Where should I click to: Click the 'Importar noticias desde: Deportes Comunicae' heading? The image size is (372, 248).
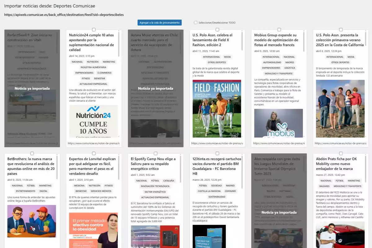[50, 6]
